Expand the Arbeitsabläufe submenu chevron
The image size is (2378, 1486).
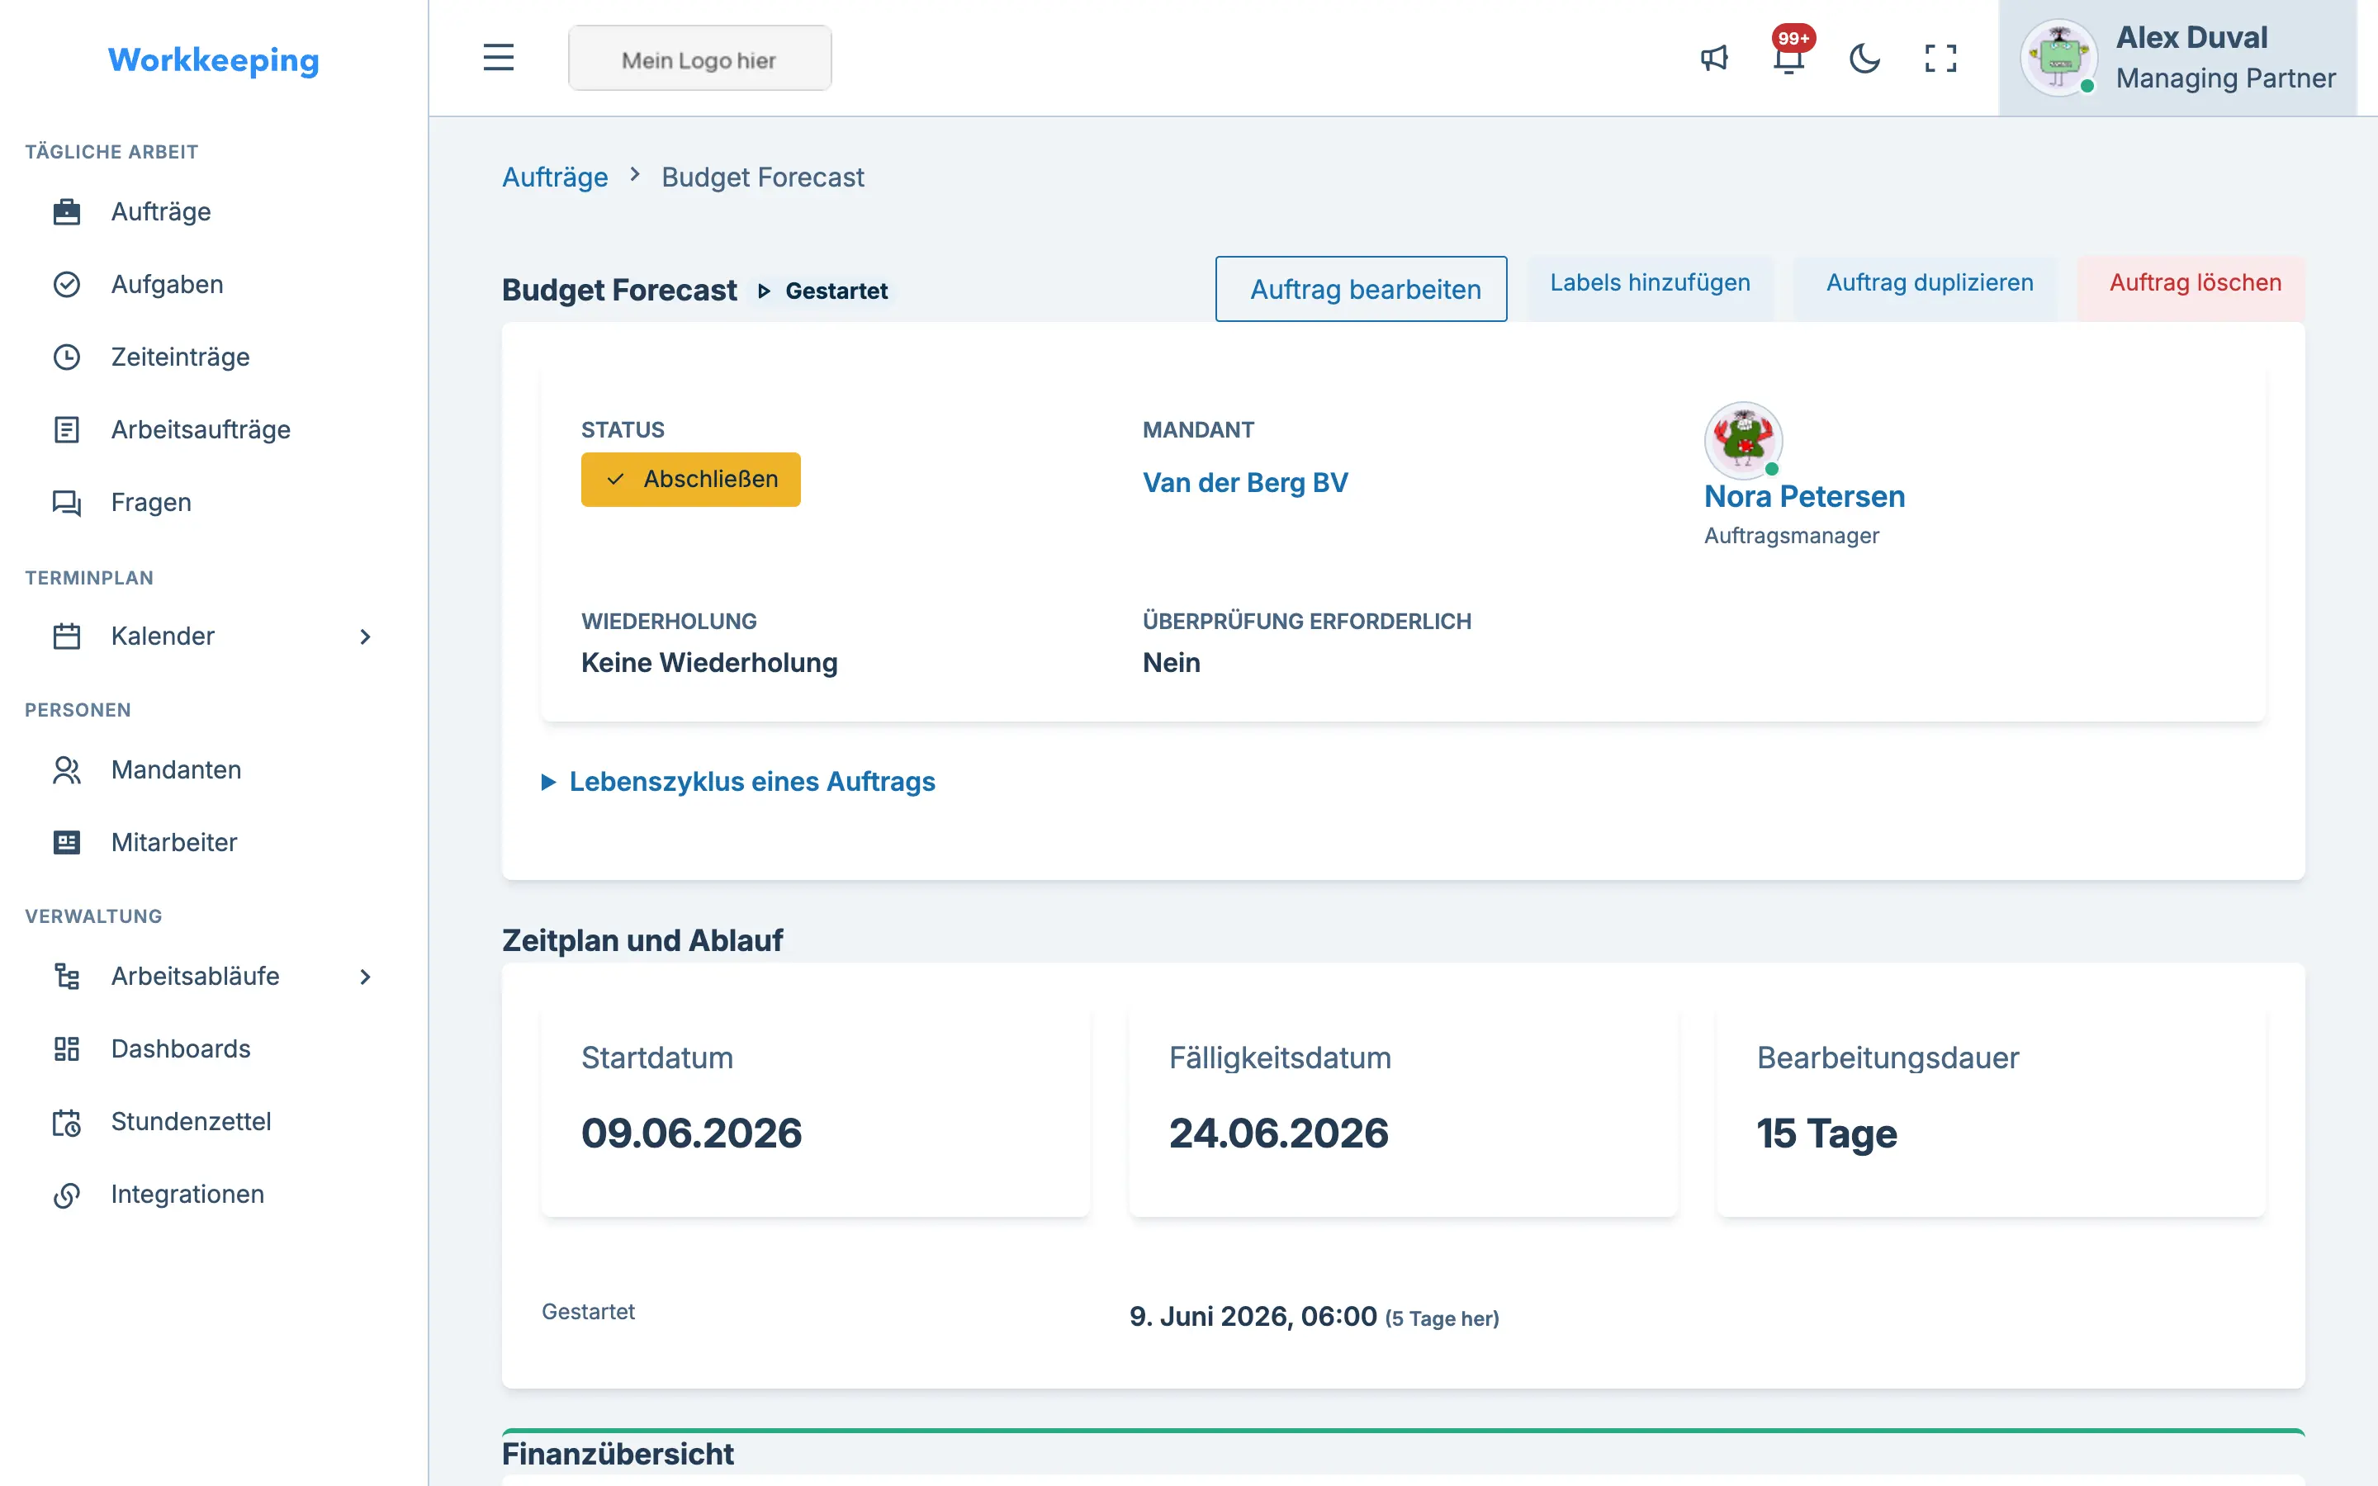366,976
